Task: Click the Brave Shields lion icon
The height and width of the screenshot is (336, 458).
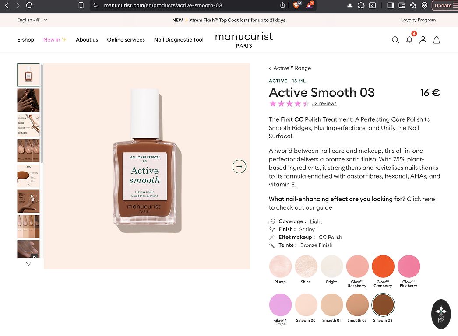Action: pyautogui.click(x=296, y=5)
